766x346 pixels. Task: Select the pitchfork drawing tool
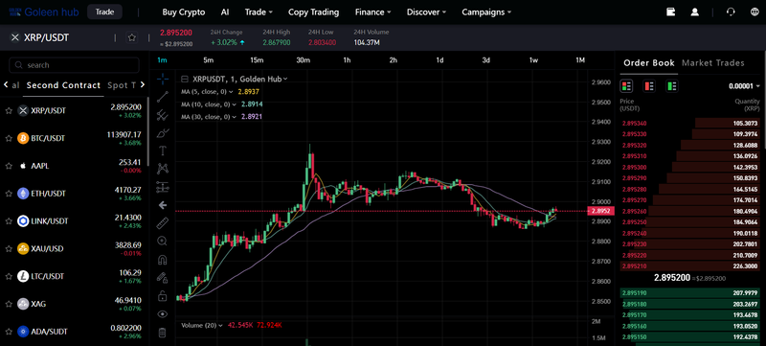coord(163,115)
